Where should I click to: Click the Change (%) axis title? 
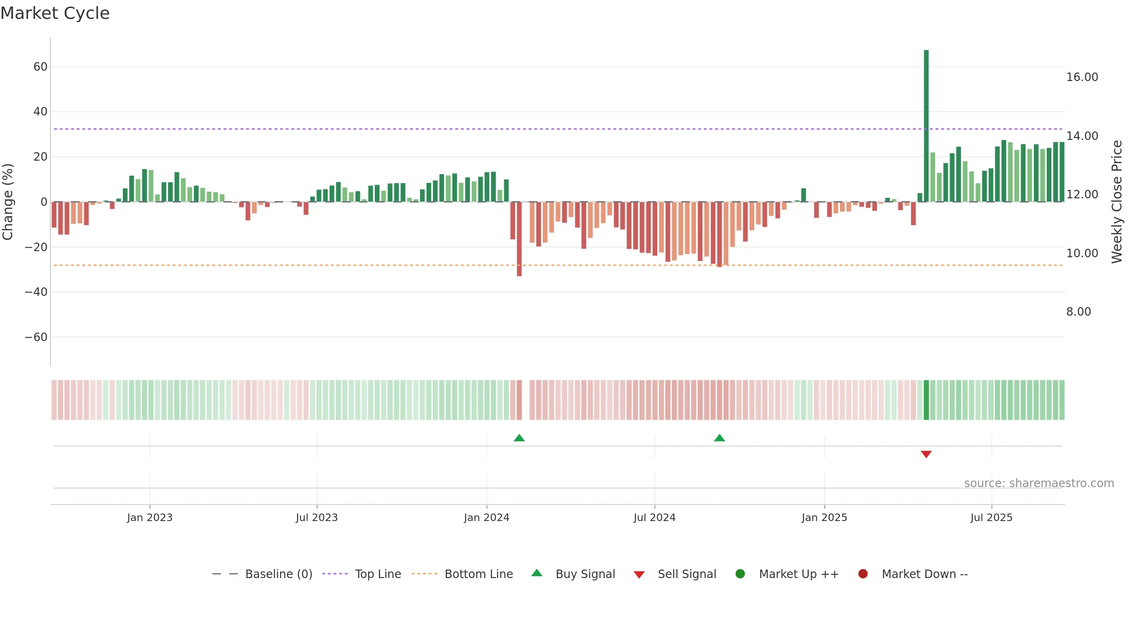(x=8, y=202)
